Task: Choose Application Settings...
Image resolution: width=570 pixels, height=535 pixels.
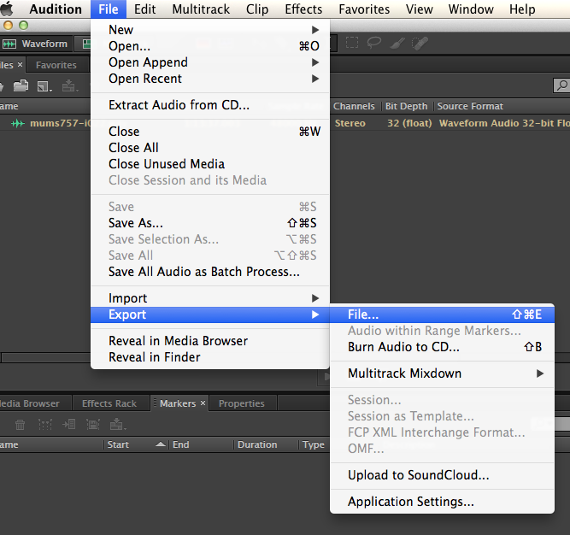Action: tap(442, 502)
